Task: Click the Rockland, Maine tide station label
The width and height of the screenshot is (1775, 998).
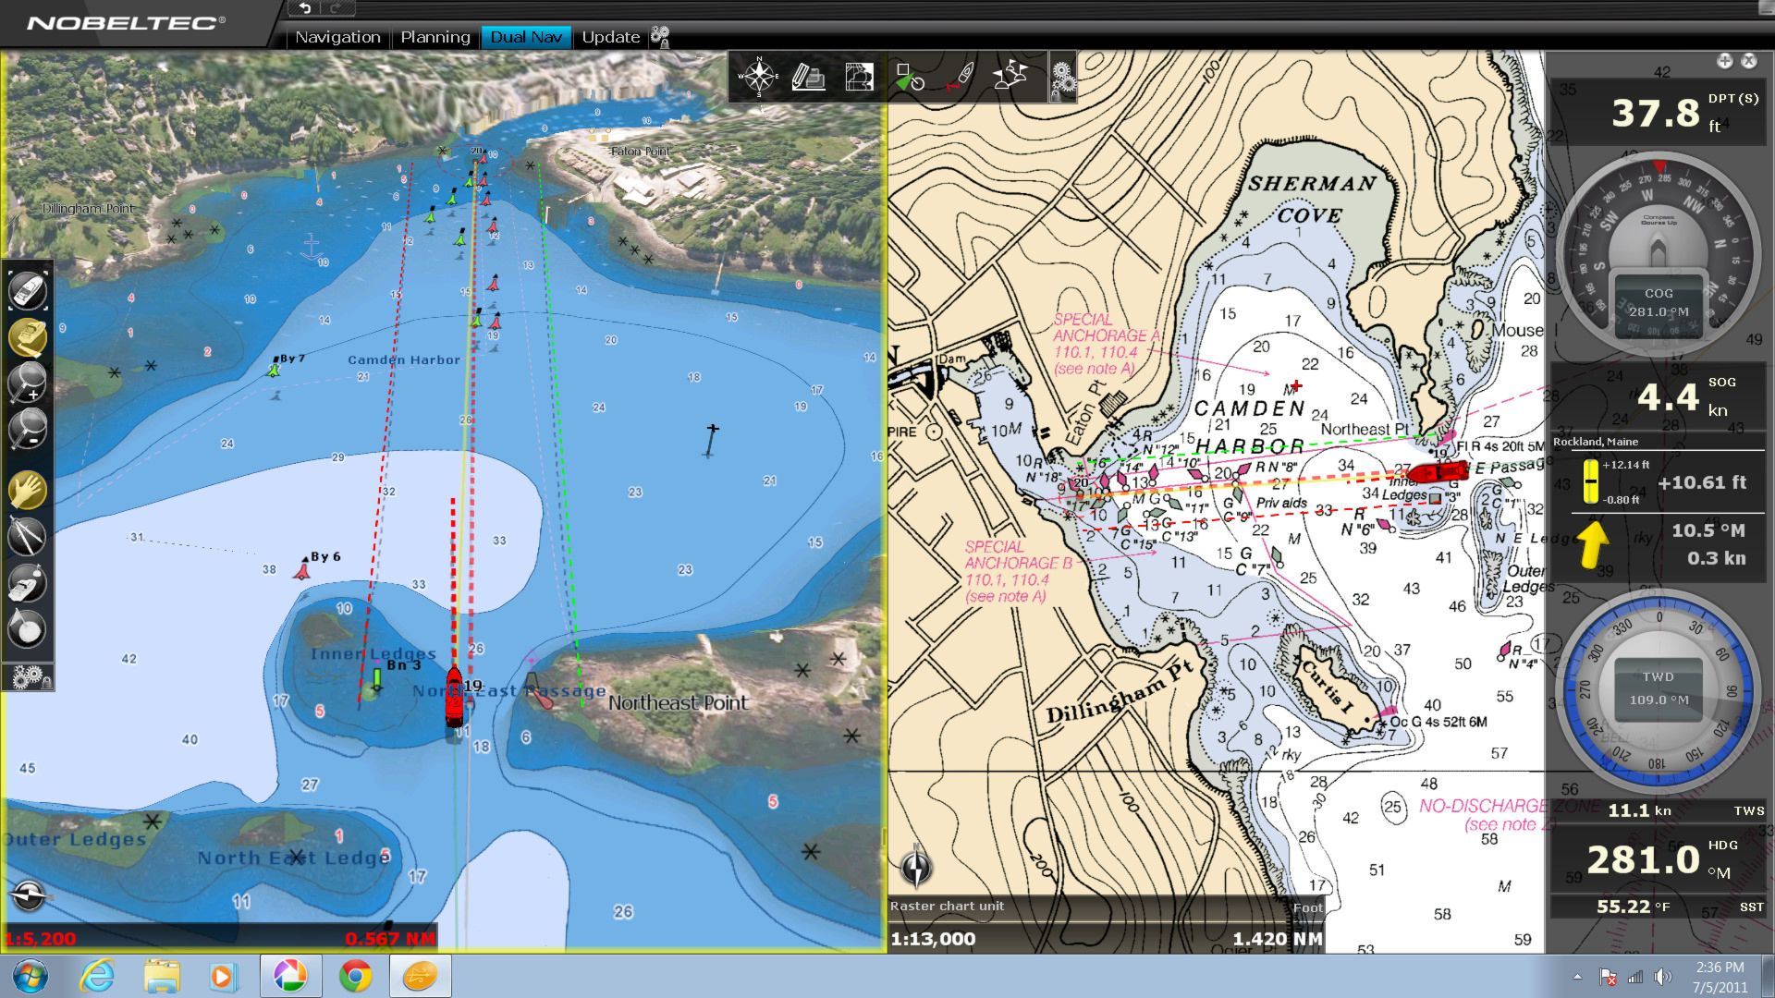Action: point(1596,442)
